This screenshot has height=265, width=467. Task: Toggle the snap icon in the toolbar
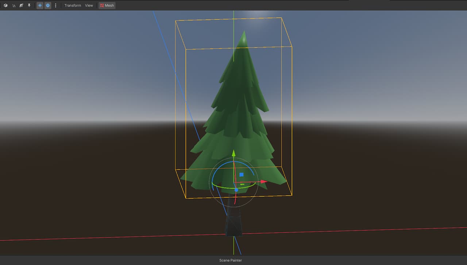pyautogui.click(x=13, y=5)
